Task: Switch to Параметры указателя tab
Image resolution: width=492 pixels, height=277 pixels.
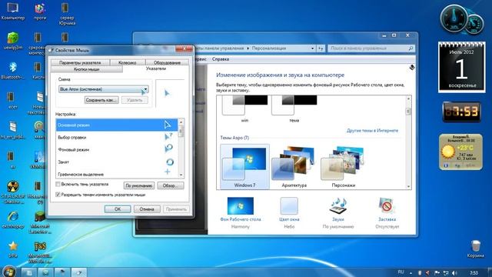Action: (x=80, y=62)
